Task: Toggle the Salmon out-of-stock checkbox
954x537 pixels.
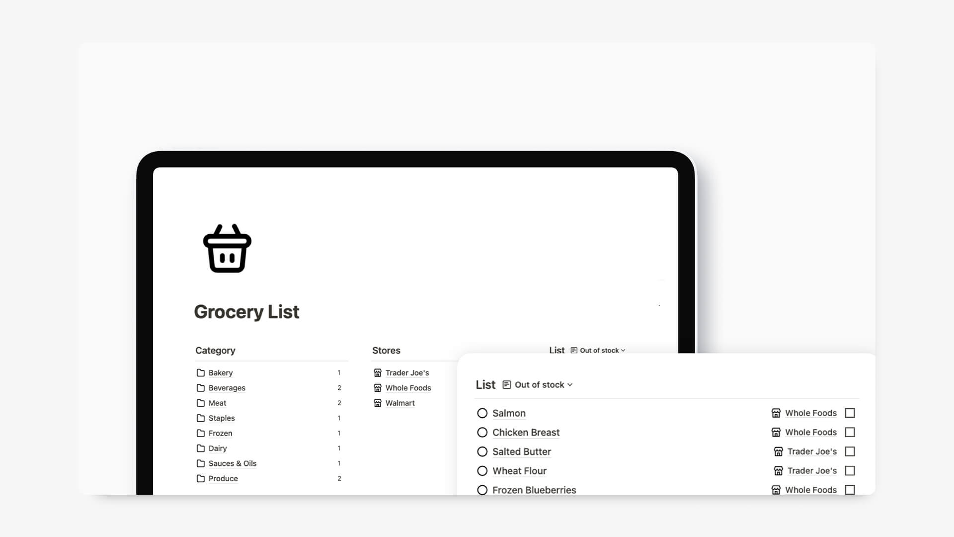Action: pos(850,412)
